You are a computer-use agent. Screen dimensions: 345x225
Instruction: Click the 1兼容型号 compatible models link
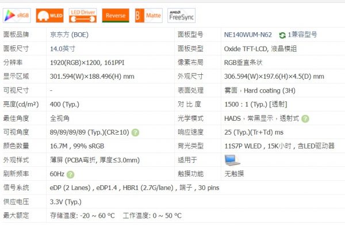[x=302, y=35]
